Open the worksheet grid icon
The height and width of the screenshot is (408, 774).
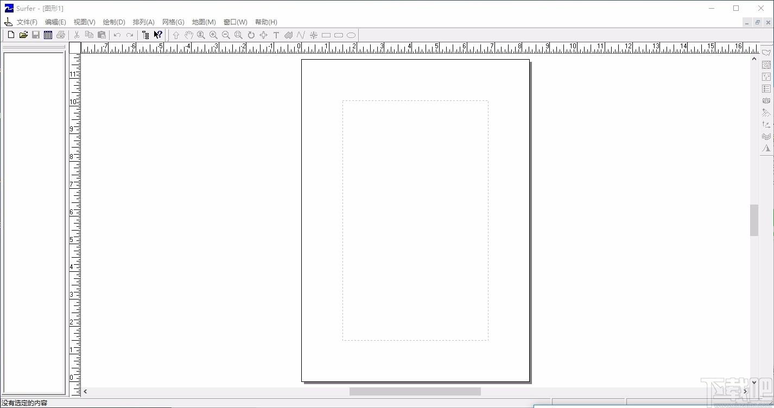pyautogui.click(x=48, y=35)
